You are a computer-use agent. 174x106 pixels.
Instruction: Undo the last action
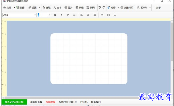coord(100,7)
